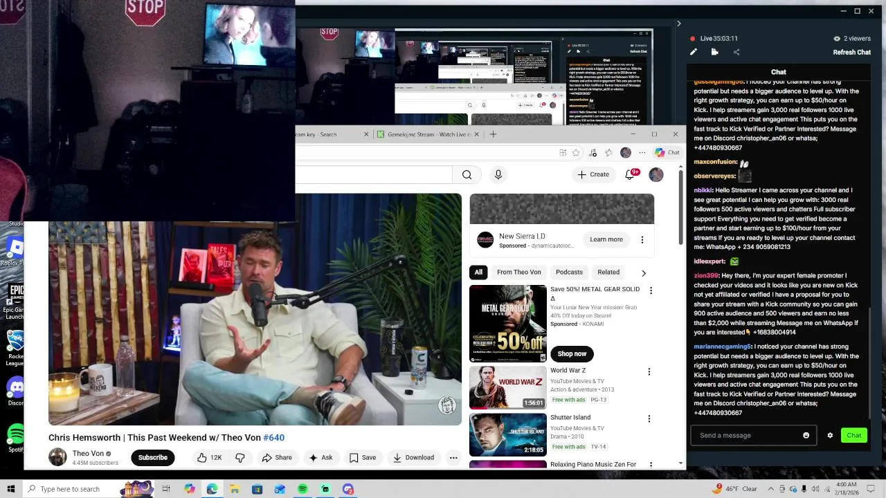Viewport: 886px width, 498px height.
Task: Click Shop now on Metal Gear ad
Action: tap(572, 353)
